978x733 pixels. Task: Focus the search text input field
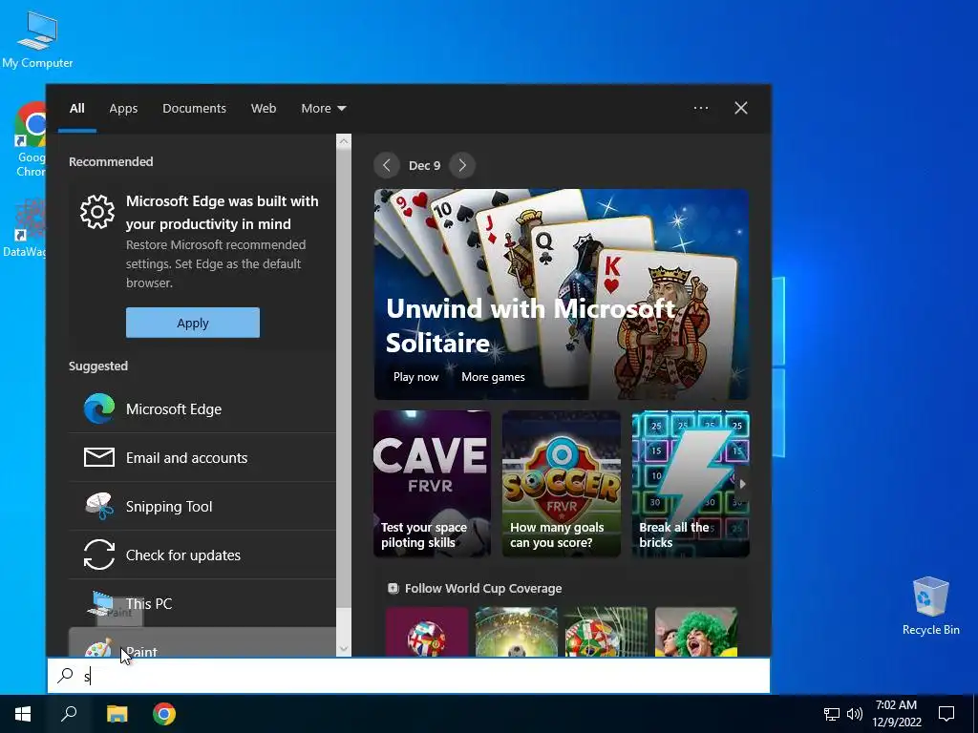[409, 676]
